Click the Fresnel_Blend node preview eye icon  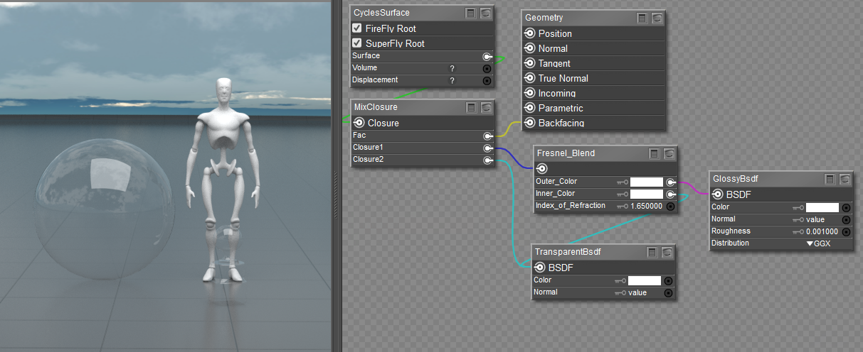669,153
